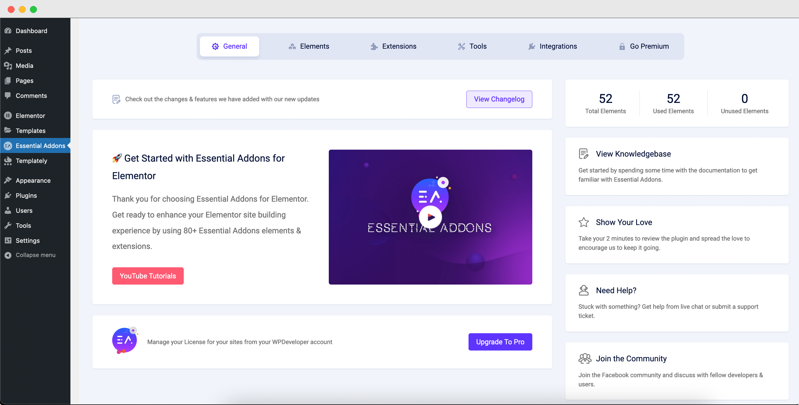Open the Extensions tab
The width and height of the screenshot is (799, 405).
point(393,46)
